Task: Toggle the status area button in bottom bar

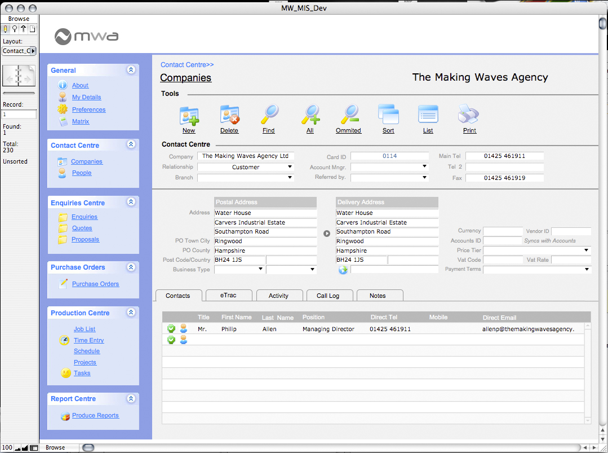Action: (34, 448)
